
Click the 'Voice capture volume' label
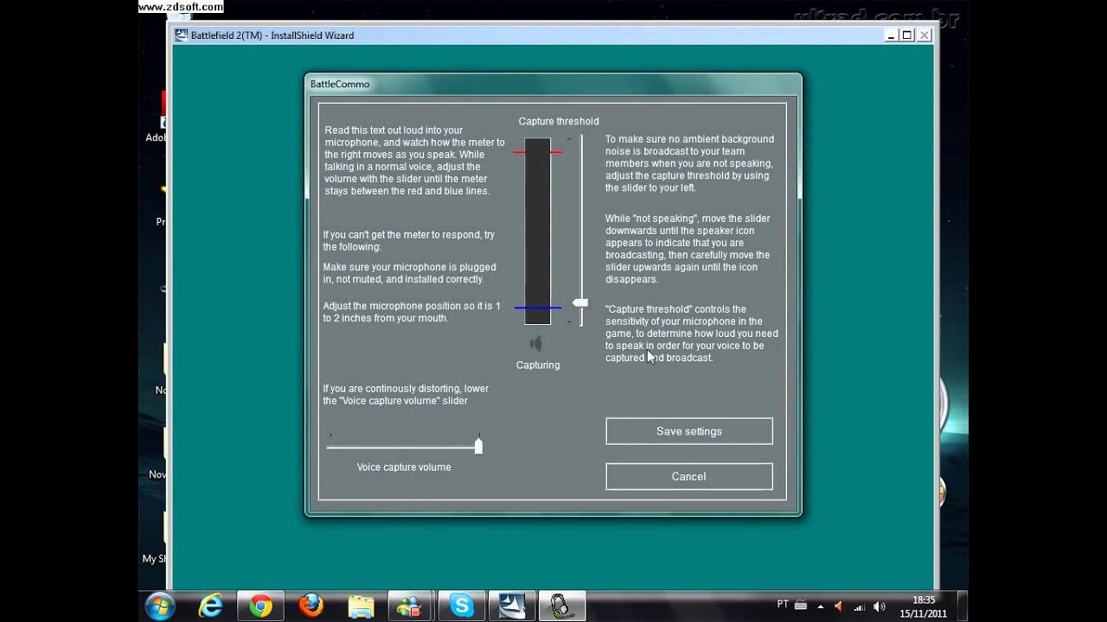[404, 466]
